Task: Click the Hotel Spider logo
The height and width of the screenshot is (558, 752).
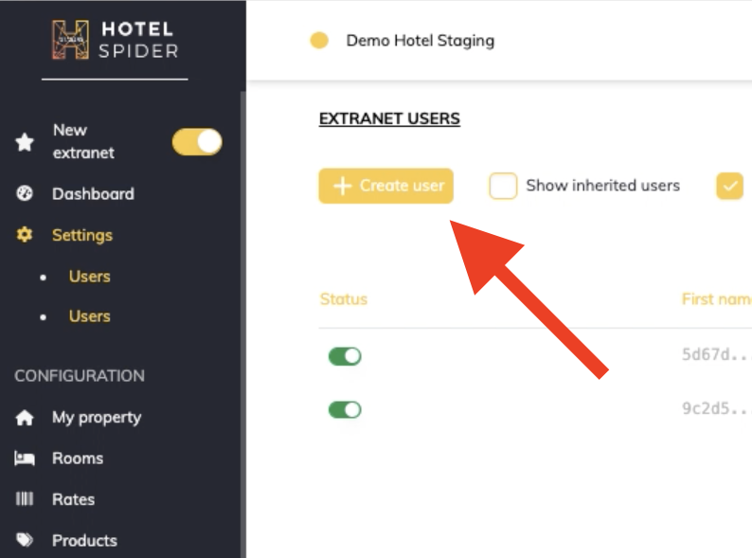Action: [x=115, y=39]
